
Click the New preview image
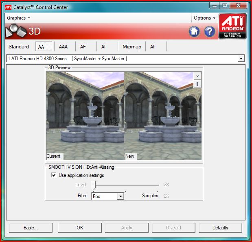[163, 116]
